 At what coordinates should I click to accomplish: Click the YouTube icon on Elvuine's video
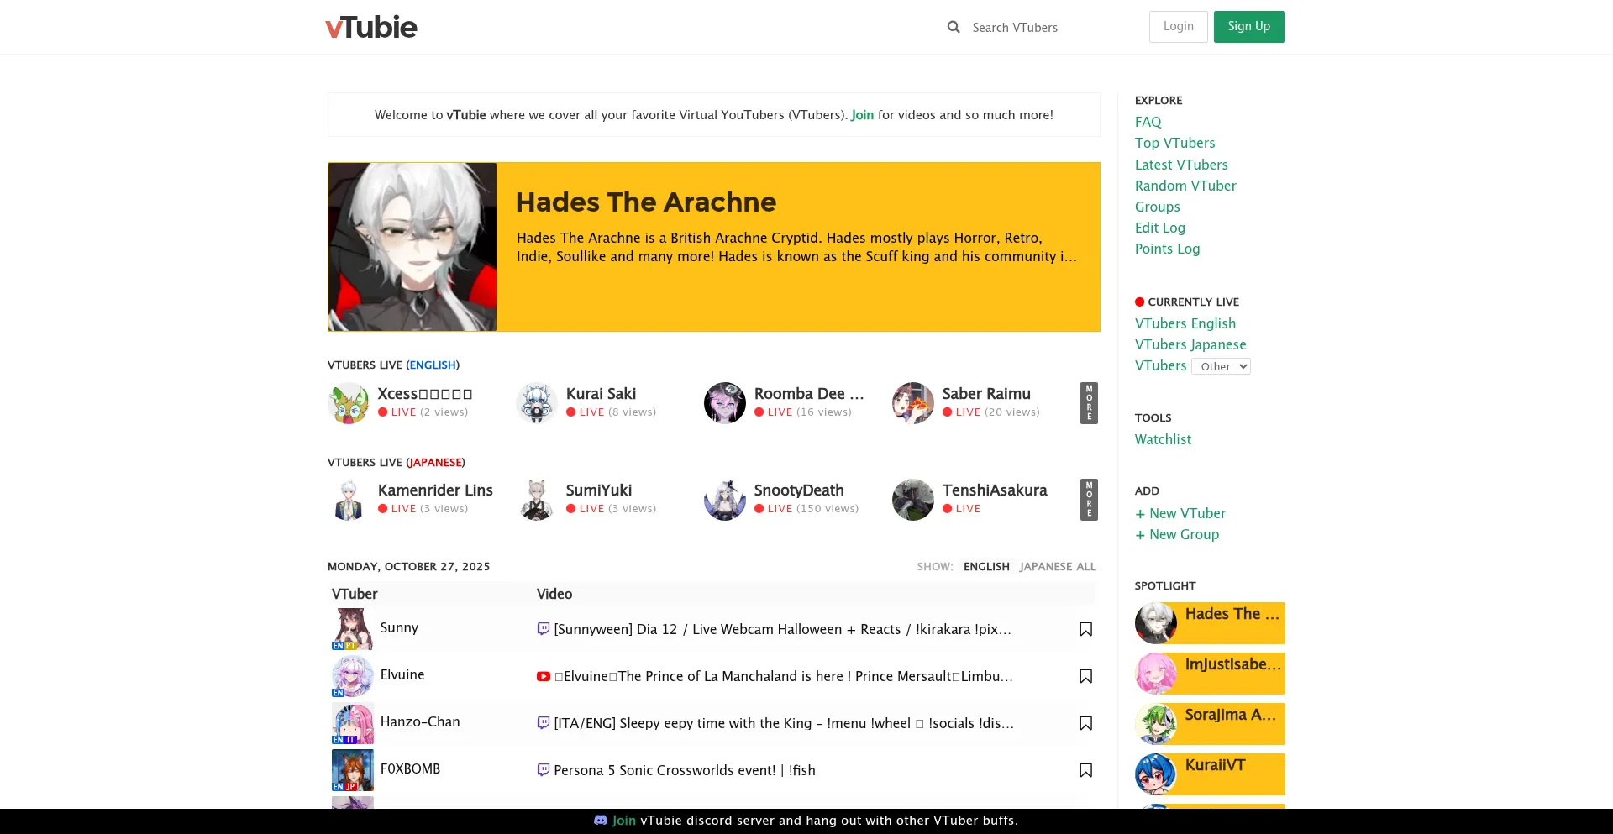[544, 676]
